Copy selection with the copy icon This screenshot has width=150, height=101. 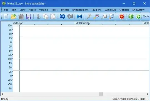pyautogui.click(x=46, y=17)
